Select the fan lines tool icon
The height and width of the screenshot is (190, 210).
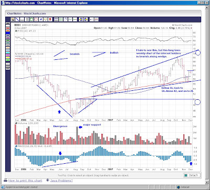click(66, 19)
